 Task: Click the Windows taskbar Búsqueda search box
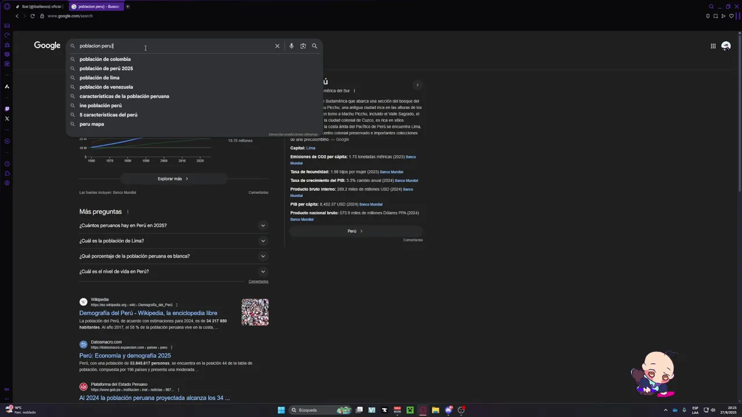click(321, 410)
